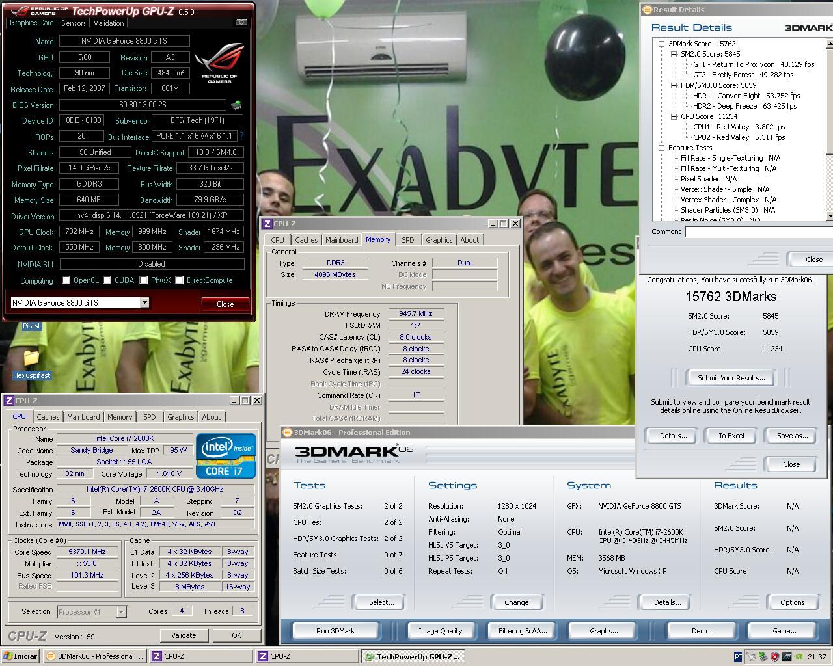The image size is (833, 666).
Task: Click the Image Quality... button
Action: tap(443, 631)
